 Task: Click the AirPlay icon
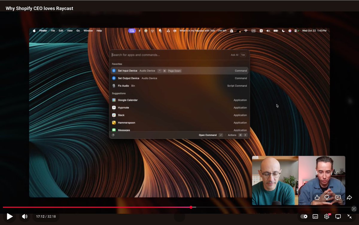[338, 216]
